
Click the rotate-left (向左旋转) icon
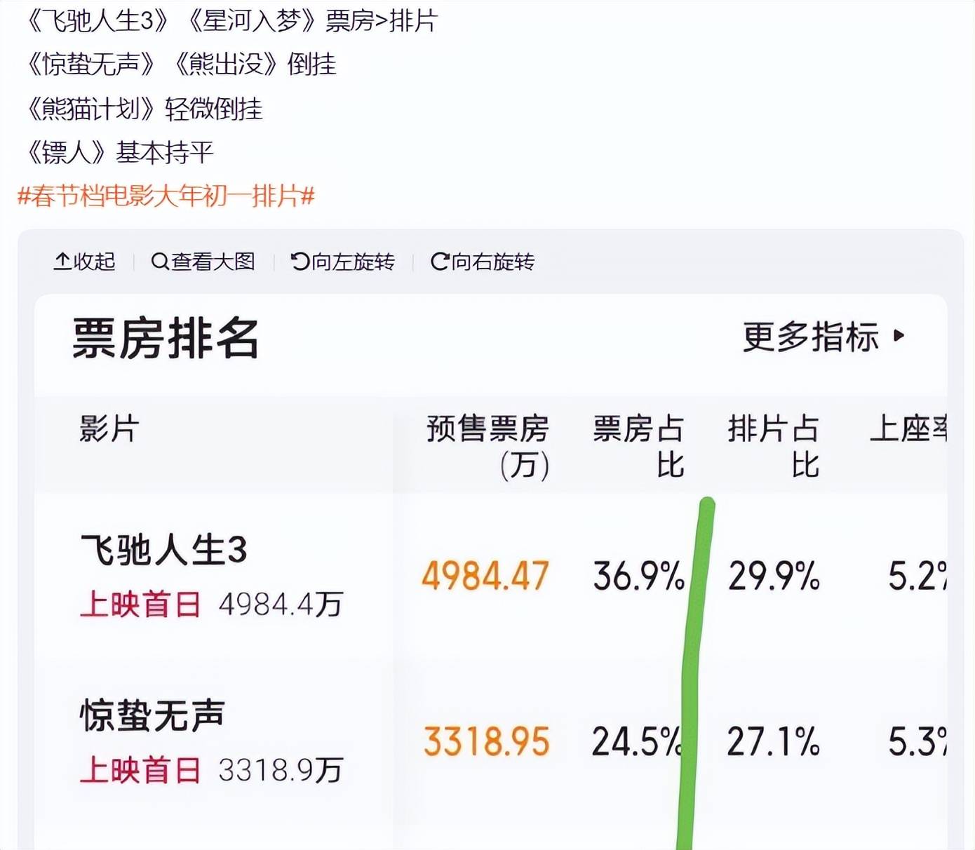300,262
